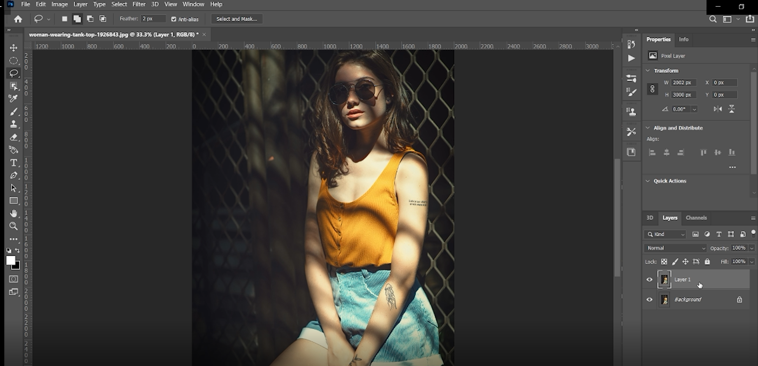Select the Rectangle shape tool
This screenshot has width=758, height=366.
click(14, 201)
